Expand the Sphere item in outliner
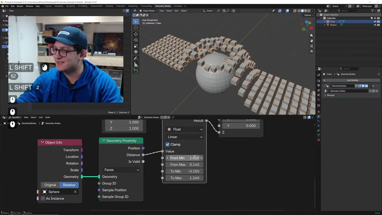Viewport: 382px width, 215px height. [325, 25]
